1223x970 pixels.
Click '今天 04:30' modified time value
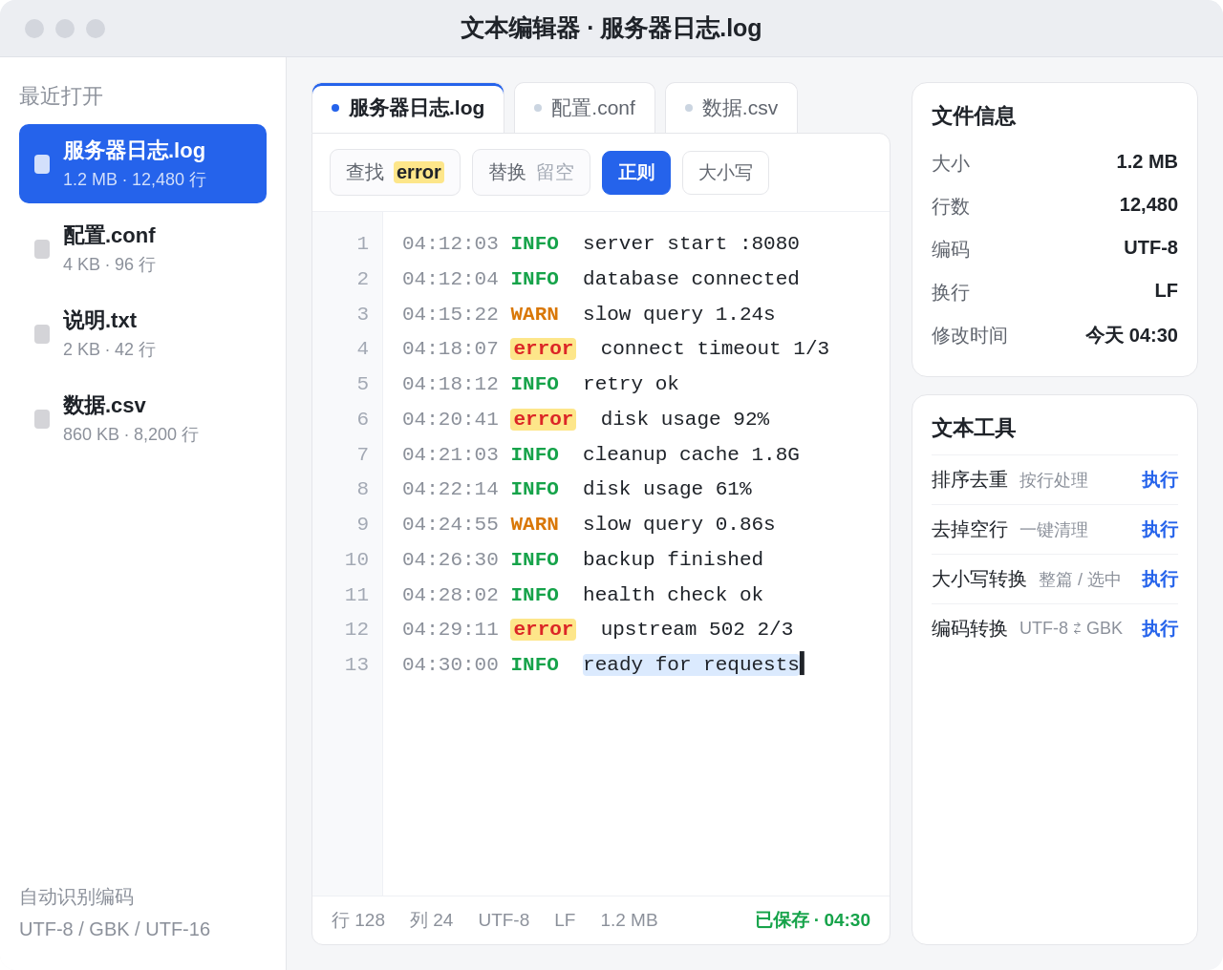coord(1131,335)
